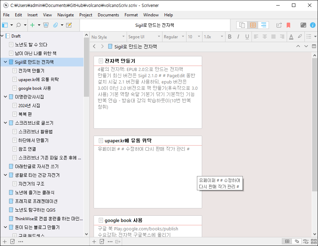This screenshot has width=318, height=246.
Task: Toggle the split editor button
Action: [x=314, y=46]
